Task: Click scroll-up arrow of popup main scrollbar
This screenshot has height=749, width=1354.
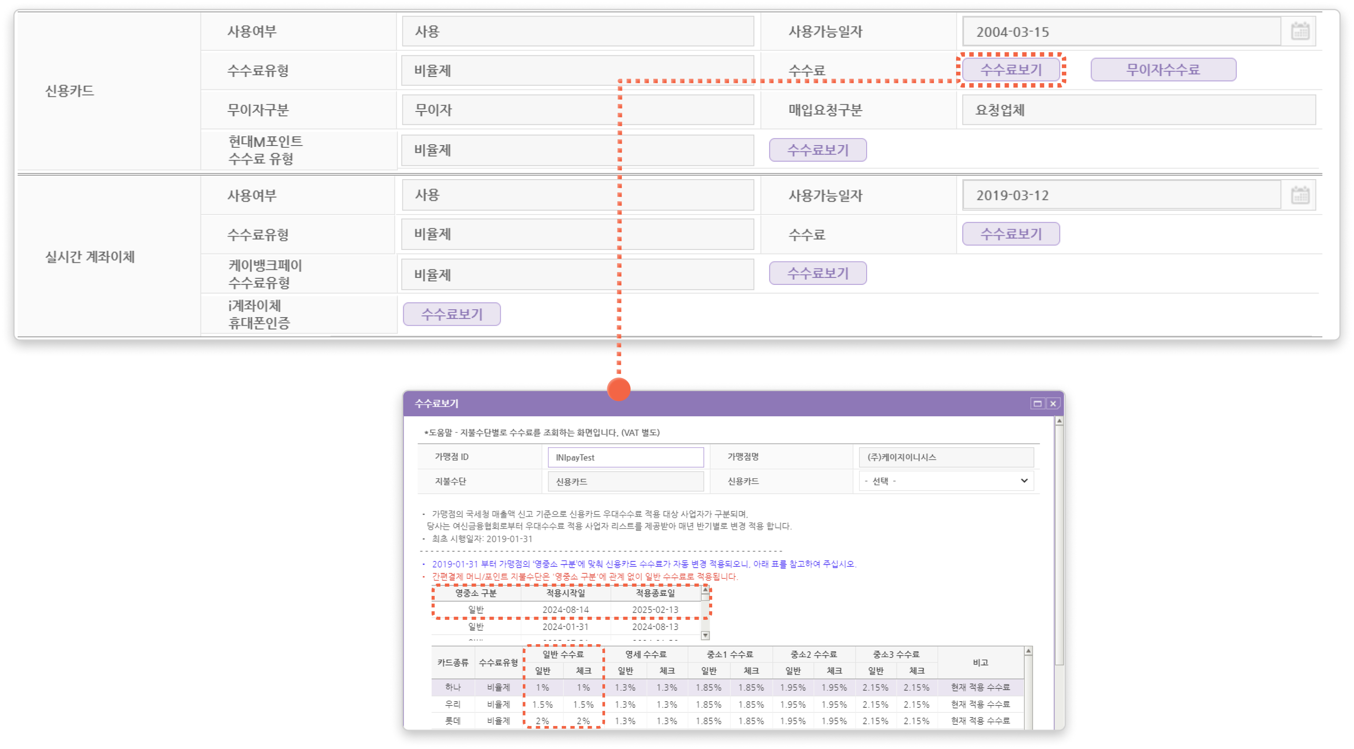Action: coord(1059,421)
